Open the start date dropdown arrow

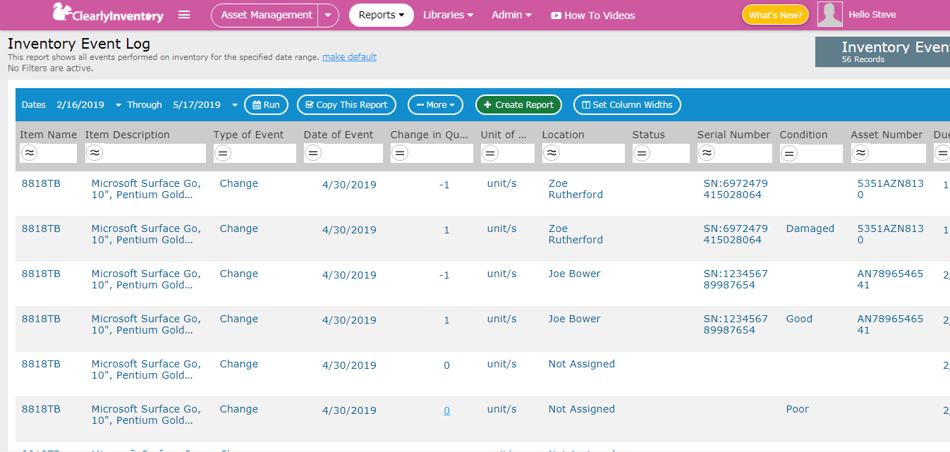coord(116,104)
